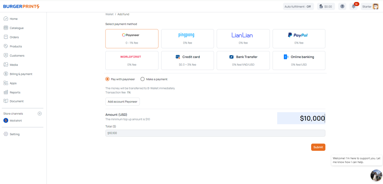This screenshot has height=184, width=383.
Task: Add a store channel with plus icon
Action: point(40,114)
